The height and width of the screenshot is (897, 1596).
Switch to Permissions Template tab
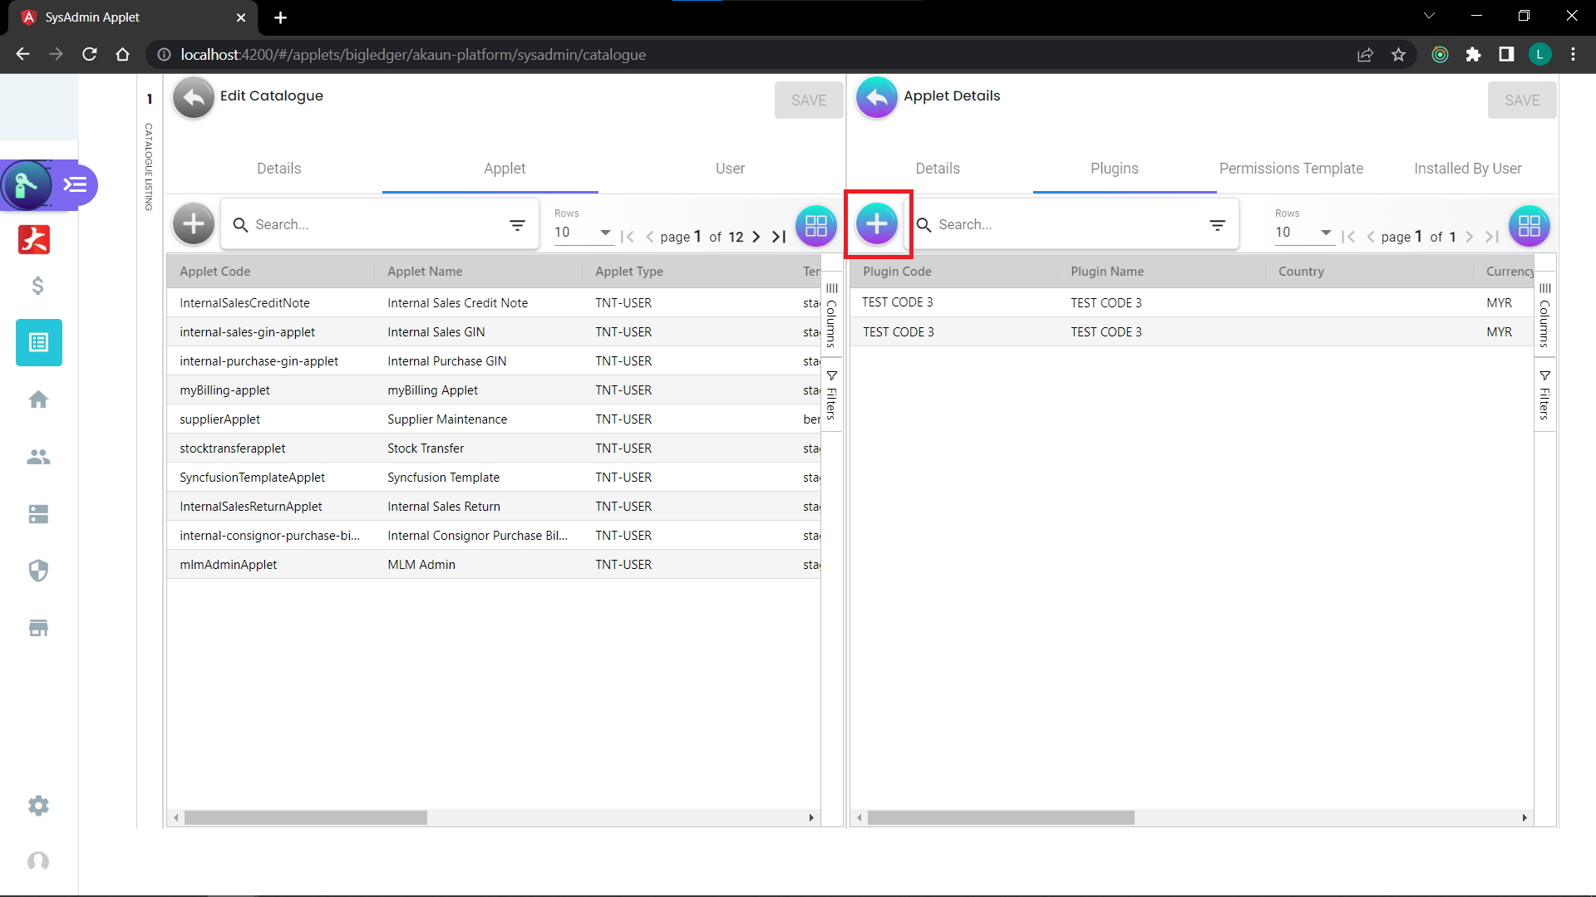[1290, 169]
